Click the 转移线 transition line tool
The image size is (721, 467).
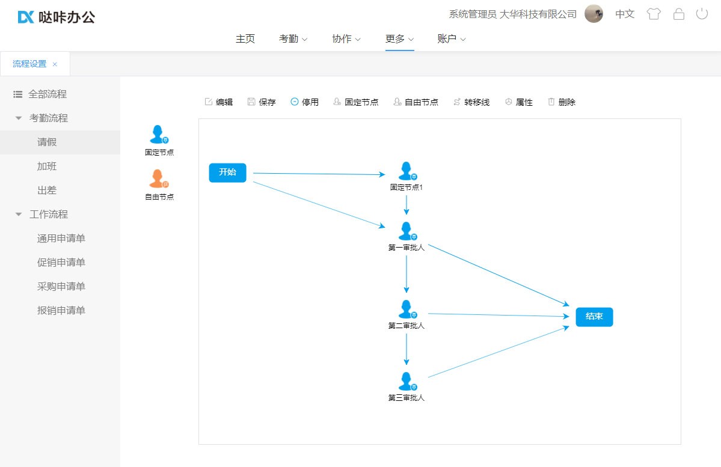click(471, 102)
